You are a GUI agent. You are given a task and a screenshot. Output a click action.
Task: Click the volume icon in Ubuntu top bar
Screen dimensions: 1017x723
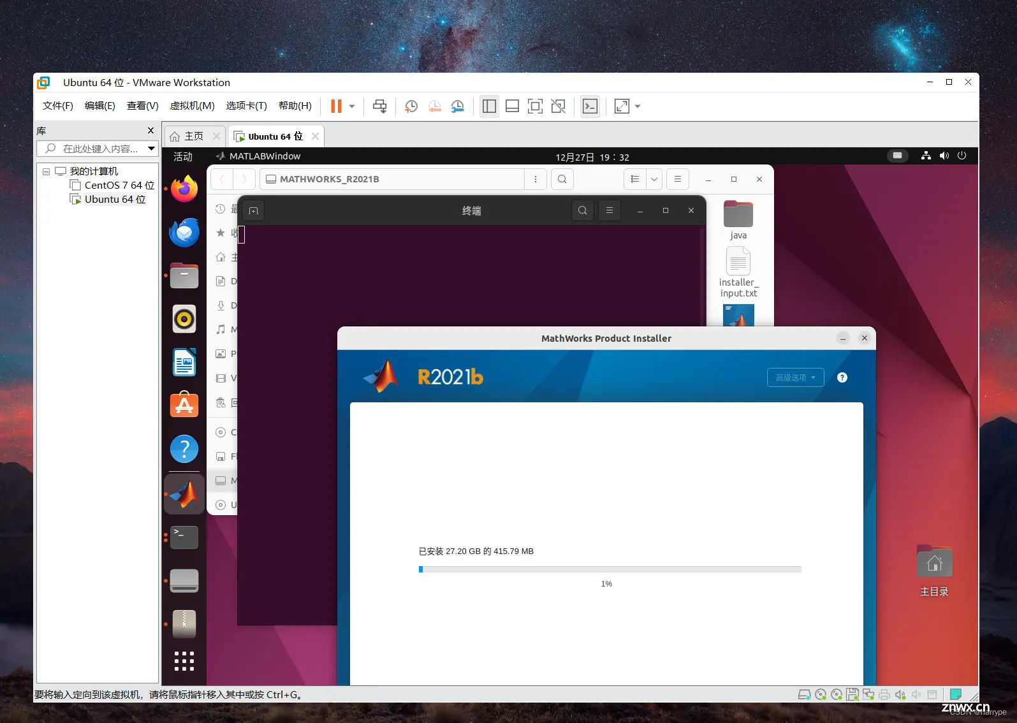tap(944, 156)
